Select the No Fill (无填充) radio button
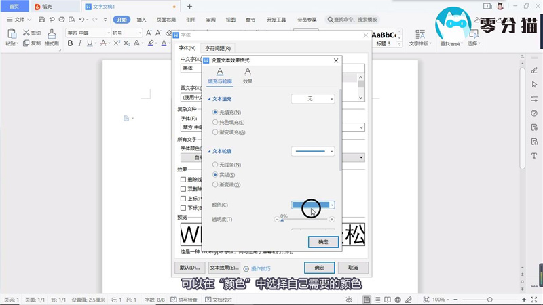This screenshot has width=543, height=305. (216, 112)
